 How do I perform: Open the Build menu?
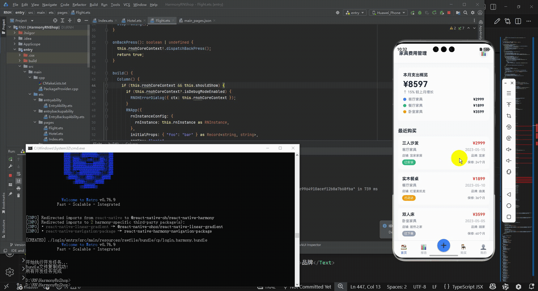tap(93, 5)
